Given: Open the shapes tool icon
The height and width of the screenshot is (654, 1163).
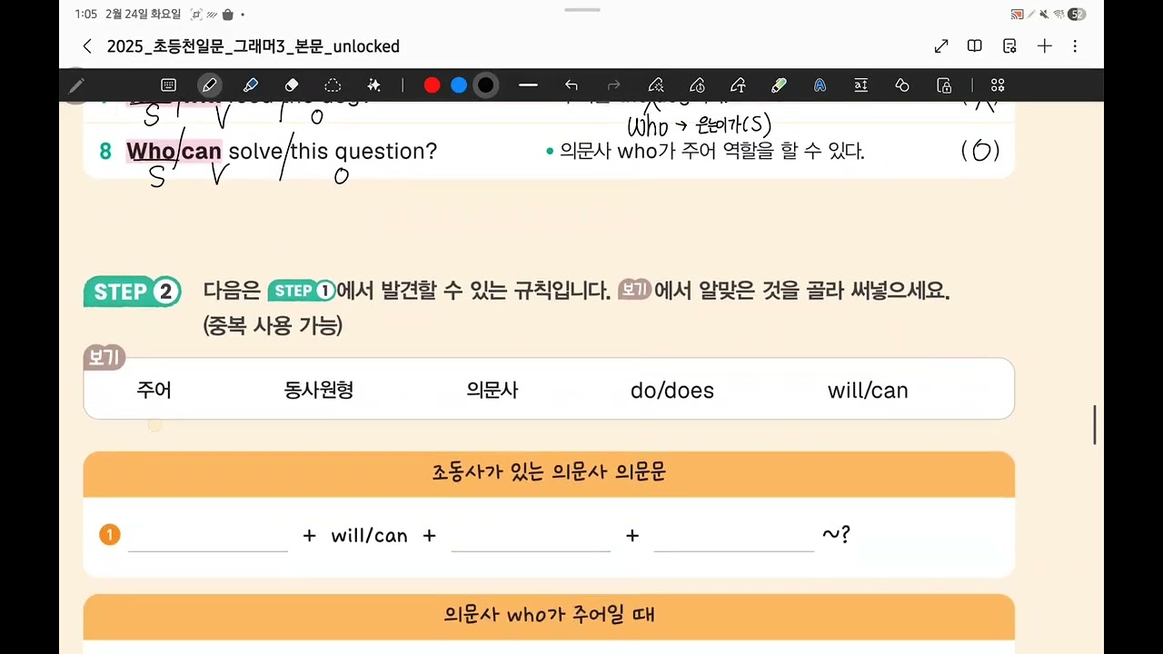Looking at the screenshot, I should [x=902, y=85].
